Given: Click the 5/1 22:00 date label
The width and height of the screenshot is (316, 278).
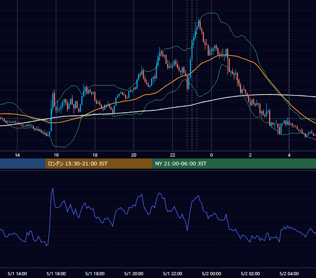Looking at the screenshot, I should tap(172, 273).
